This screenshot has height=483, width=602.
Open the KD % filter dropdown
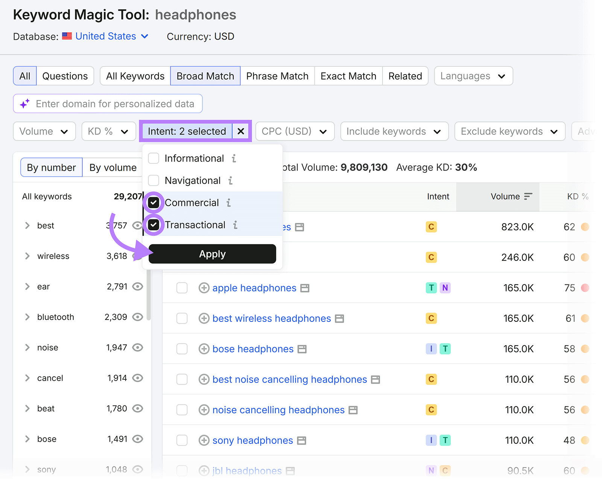point(109,131)
